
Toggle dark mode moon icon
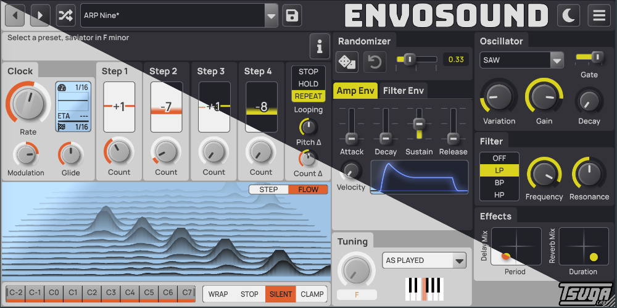click(x=569, y=15)
